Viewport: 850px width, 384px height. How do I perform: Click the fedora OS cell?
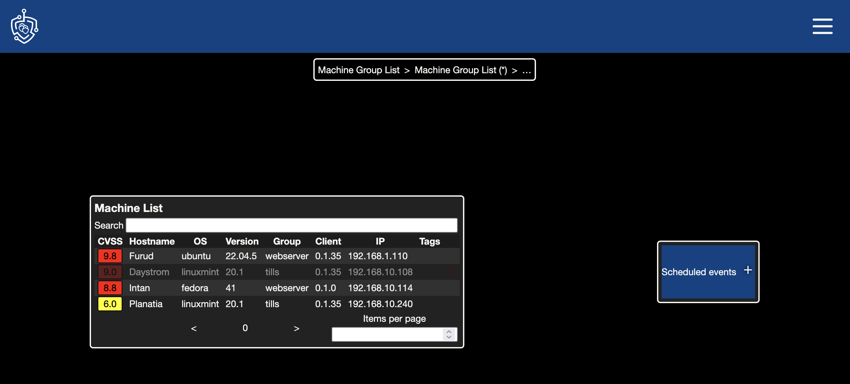(195, 288)
